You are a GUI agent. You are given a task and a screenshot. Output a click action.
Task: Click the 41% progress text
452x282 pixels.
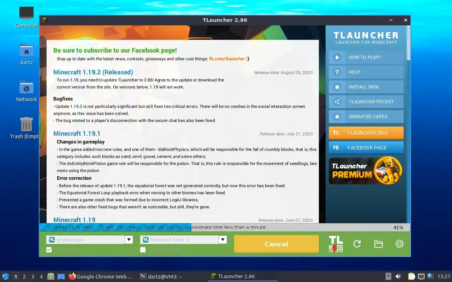(x=398, y=228)
